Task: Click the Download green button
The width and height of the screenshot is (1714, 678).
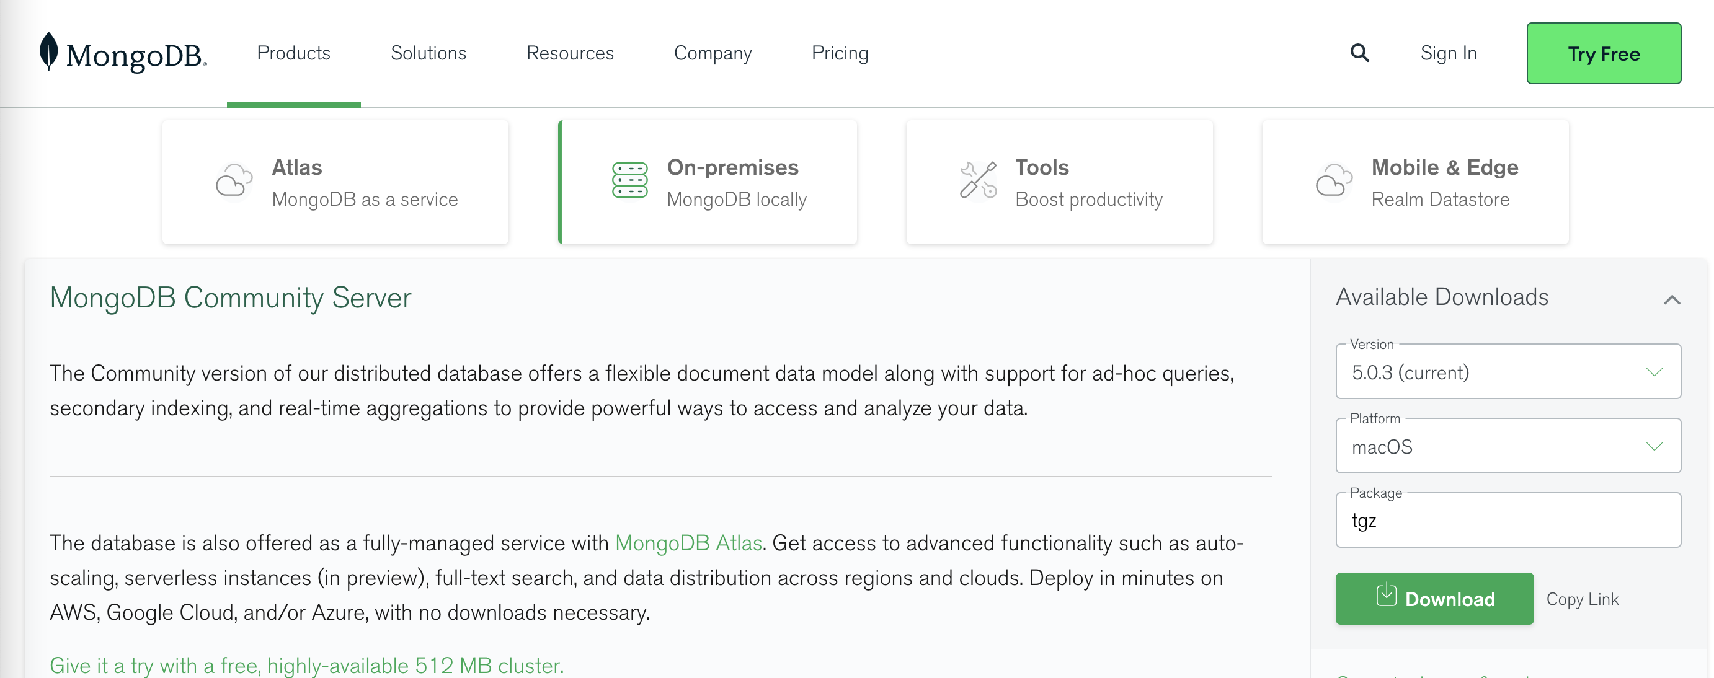Action: click(x=1433, y=598)
